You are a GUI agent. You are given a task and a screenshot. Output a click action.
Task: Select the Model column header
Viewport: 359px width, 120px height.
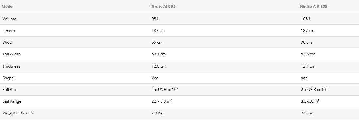(8, 7)
